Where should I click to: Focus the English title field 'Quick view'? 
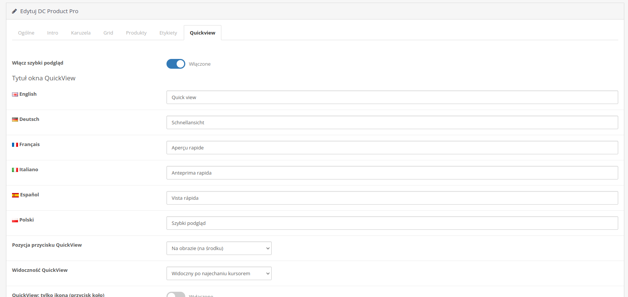[x=392, y=97]
